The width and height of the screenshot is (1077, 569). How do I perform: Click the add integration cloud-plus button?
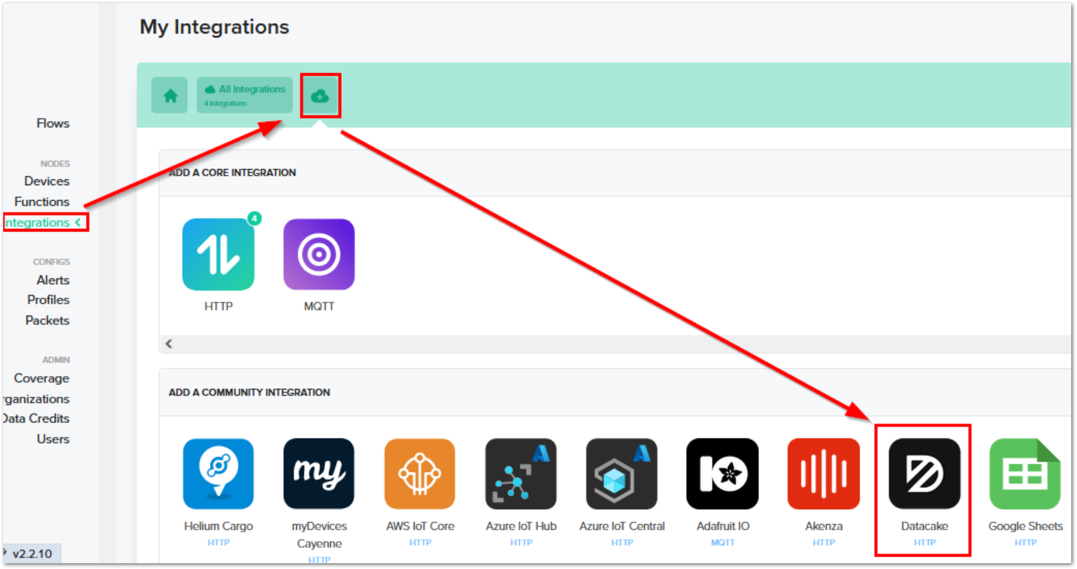click(x=320, y=96)
